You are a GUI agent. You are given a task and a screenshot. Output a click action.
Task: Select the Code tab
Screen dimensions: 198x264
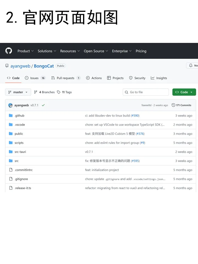[x=13, y=78]
